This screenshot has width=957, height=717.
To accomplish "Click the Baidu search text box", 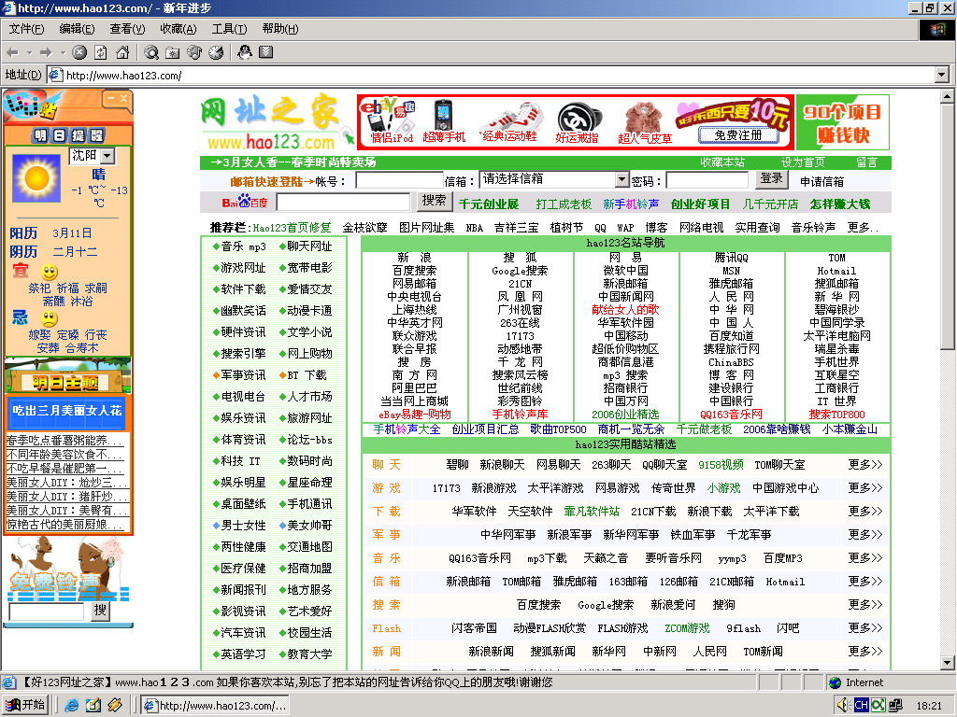I will tap(343, 202).
